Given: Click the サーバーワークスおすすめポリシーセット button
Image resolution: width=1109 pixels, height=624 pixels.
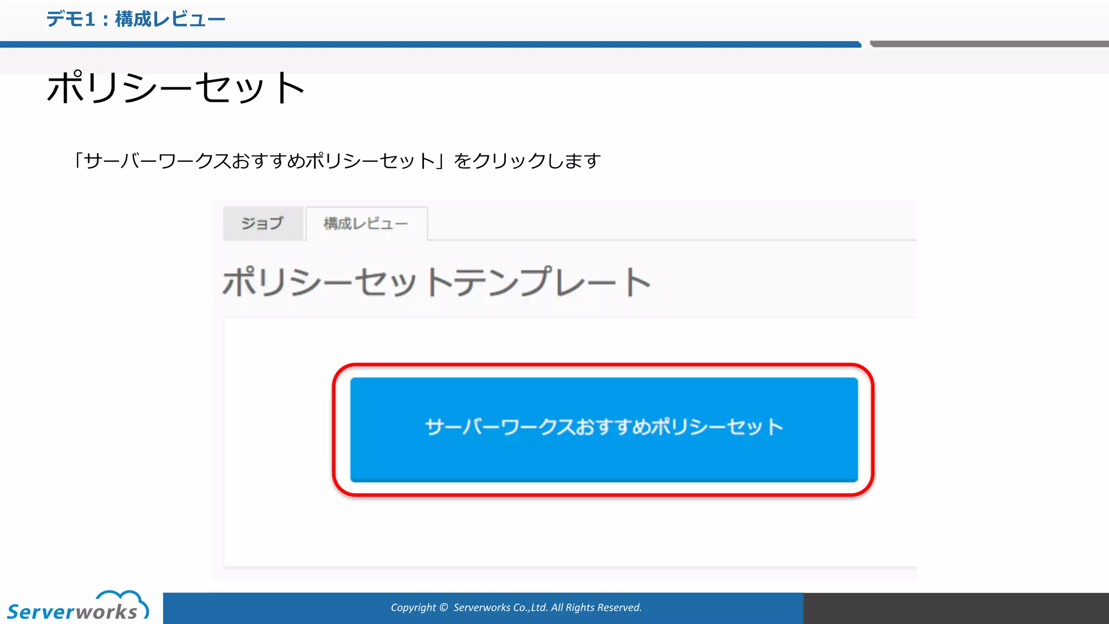Looking at the screenshot, I should 604,429.
